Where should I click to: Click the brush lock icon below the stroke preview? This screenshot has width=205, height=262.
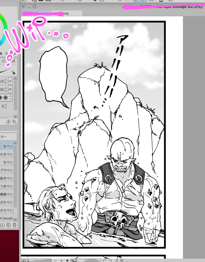[x=13, y=73]
